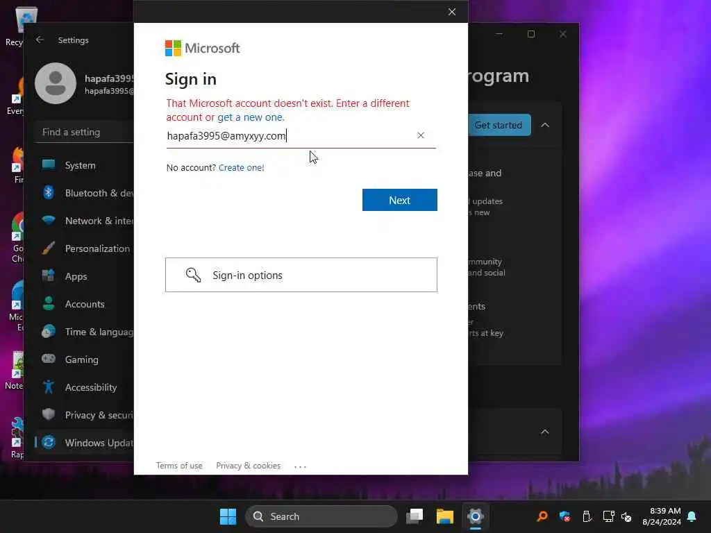The width and height of the screenshot is (711, 533).
Task: Click the Microsoft logo in dialog
Action: [x=202, y=48]
